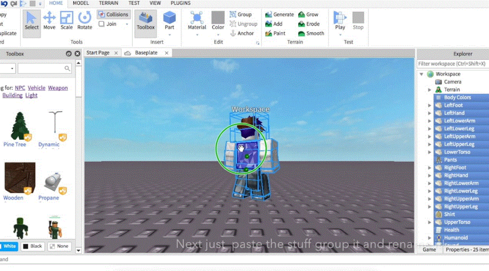The width and height of the screenshot is (489, 271).
Task: Follow the Weapon category link
Action: 58,88
